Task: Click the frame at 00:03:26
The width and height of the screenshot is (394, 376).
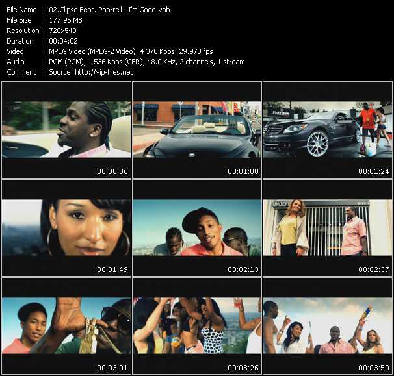Action: tap(197, 326)
